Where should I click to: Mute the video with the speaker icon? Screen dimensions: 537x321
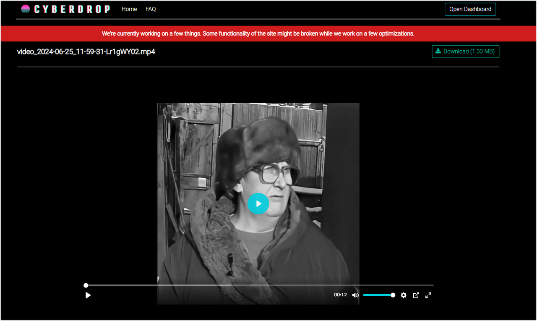click(x=355, y=295)
